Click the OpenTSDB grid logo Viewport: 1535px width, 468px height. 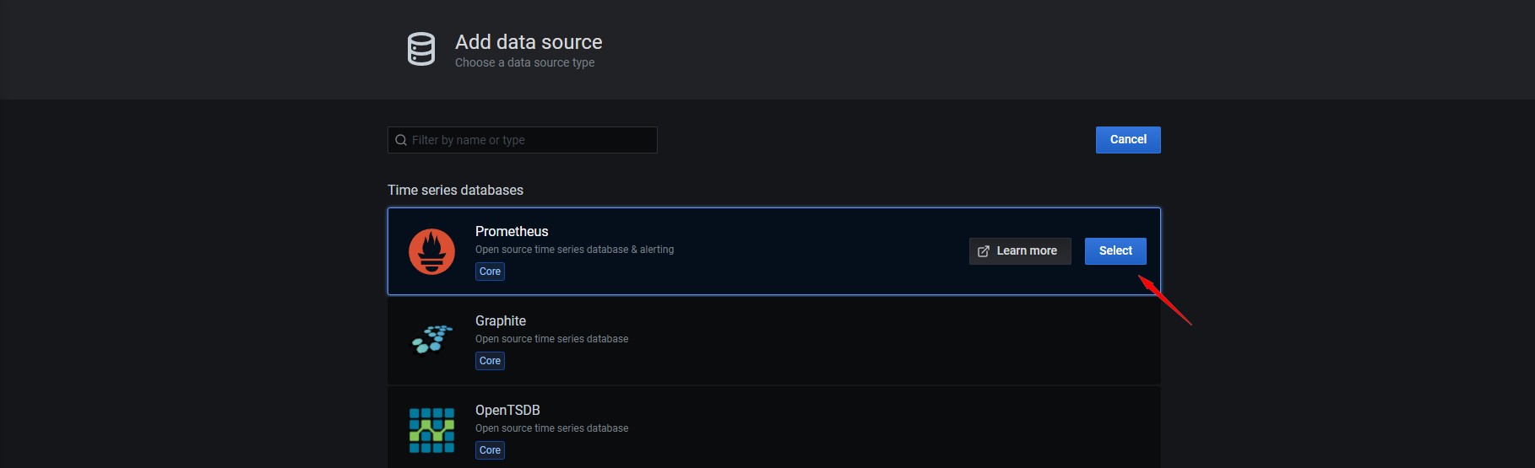431,430
